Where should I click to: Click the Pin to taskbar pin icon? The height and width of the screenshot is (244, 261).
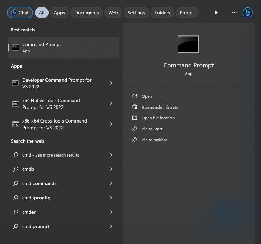tap(135, 140)
